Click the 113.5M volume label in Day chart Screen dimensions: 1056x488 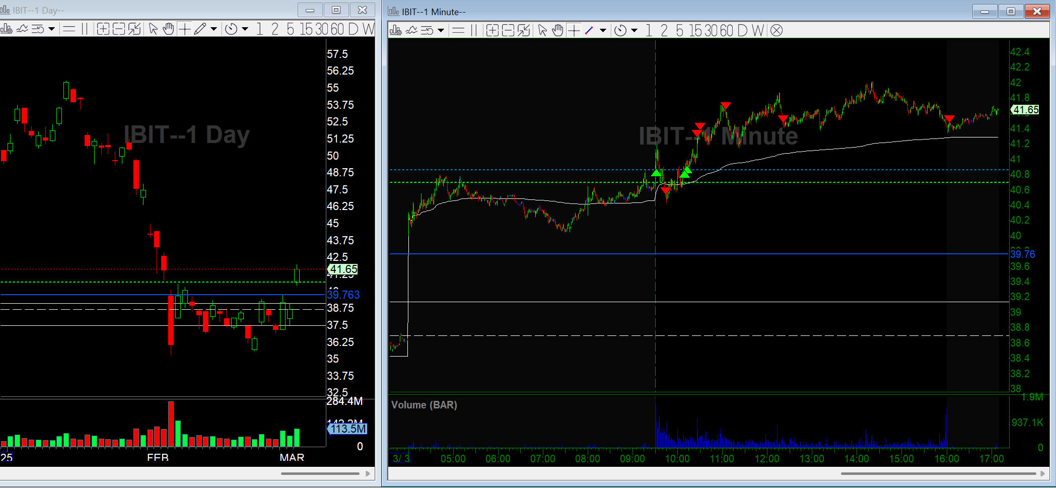click(x=347, y=429)
